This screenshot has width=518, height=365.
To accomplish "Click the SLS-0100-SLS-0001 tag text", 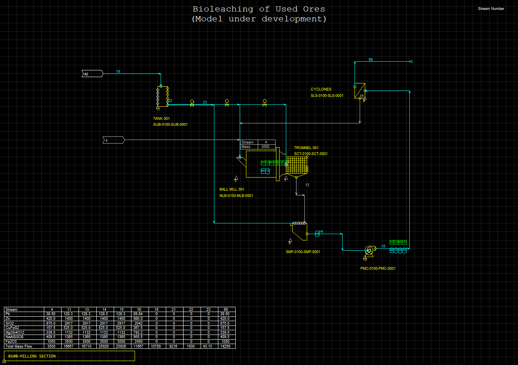I will tap(327, 95).
